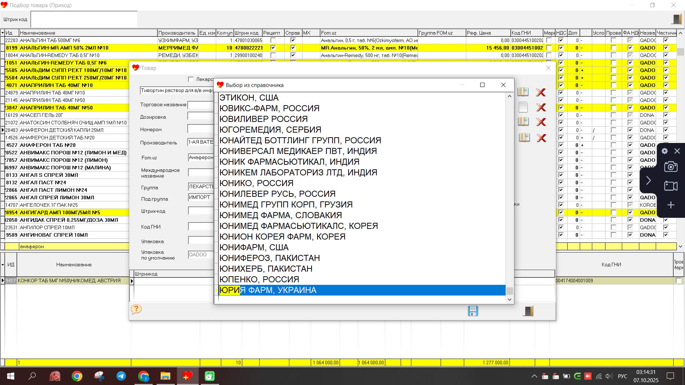Expand the side panel chevron arrow
This screenshot has width=685, height=385.
click(648, 180)
